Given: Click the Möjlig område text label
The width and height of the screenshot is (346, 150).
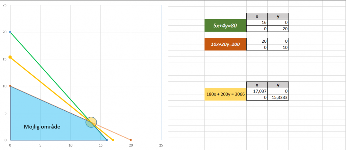Looking at the screenshot, I should [x=43, y=127].
